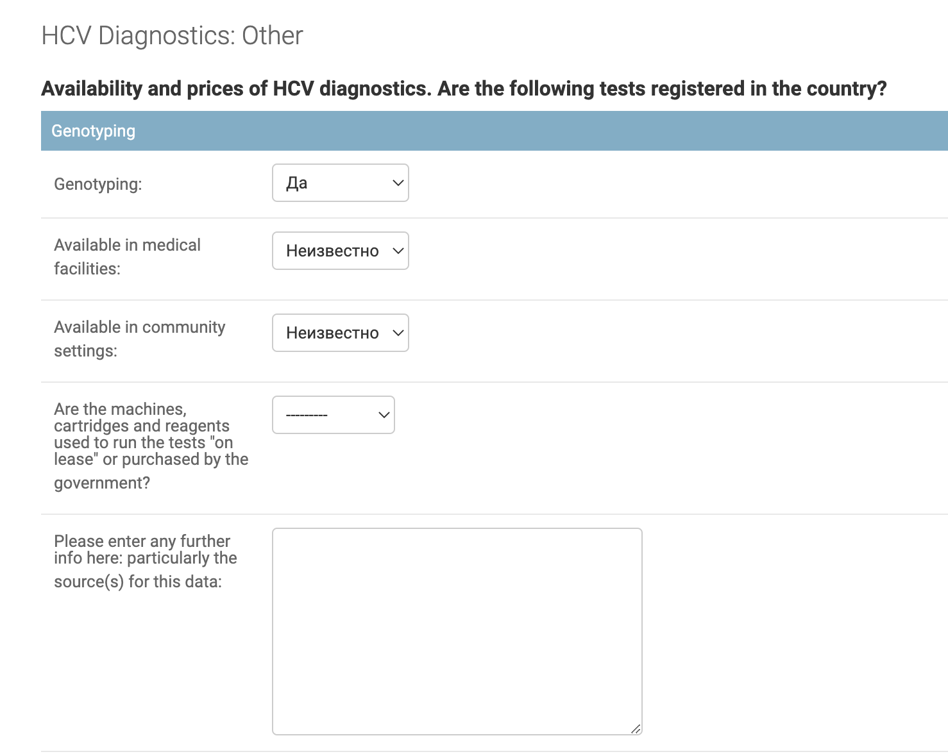
Task: Click the chevron arrow of the community settings select
Action: (x=398, y=333)
